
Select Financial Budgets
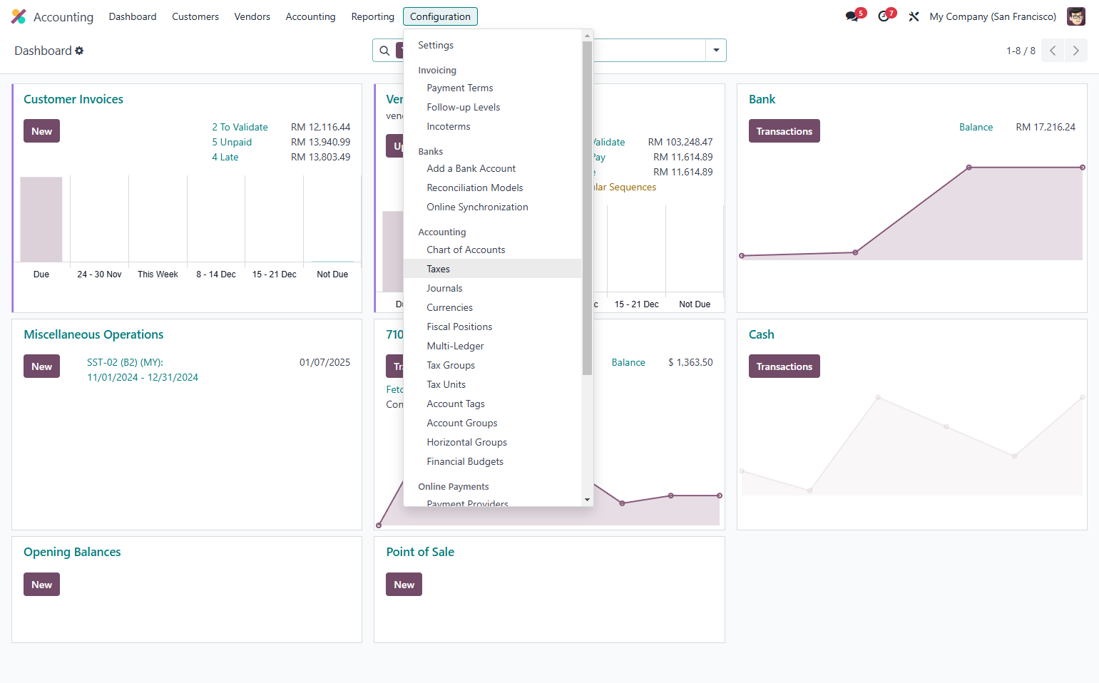point(493,461)
